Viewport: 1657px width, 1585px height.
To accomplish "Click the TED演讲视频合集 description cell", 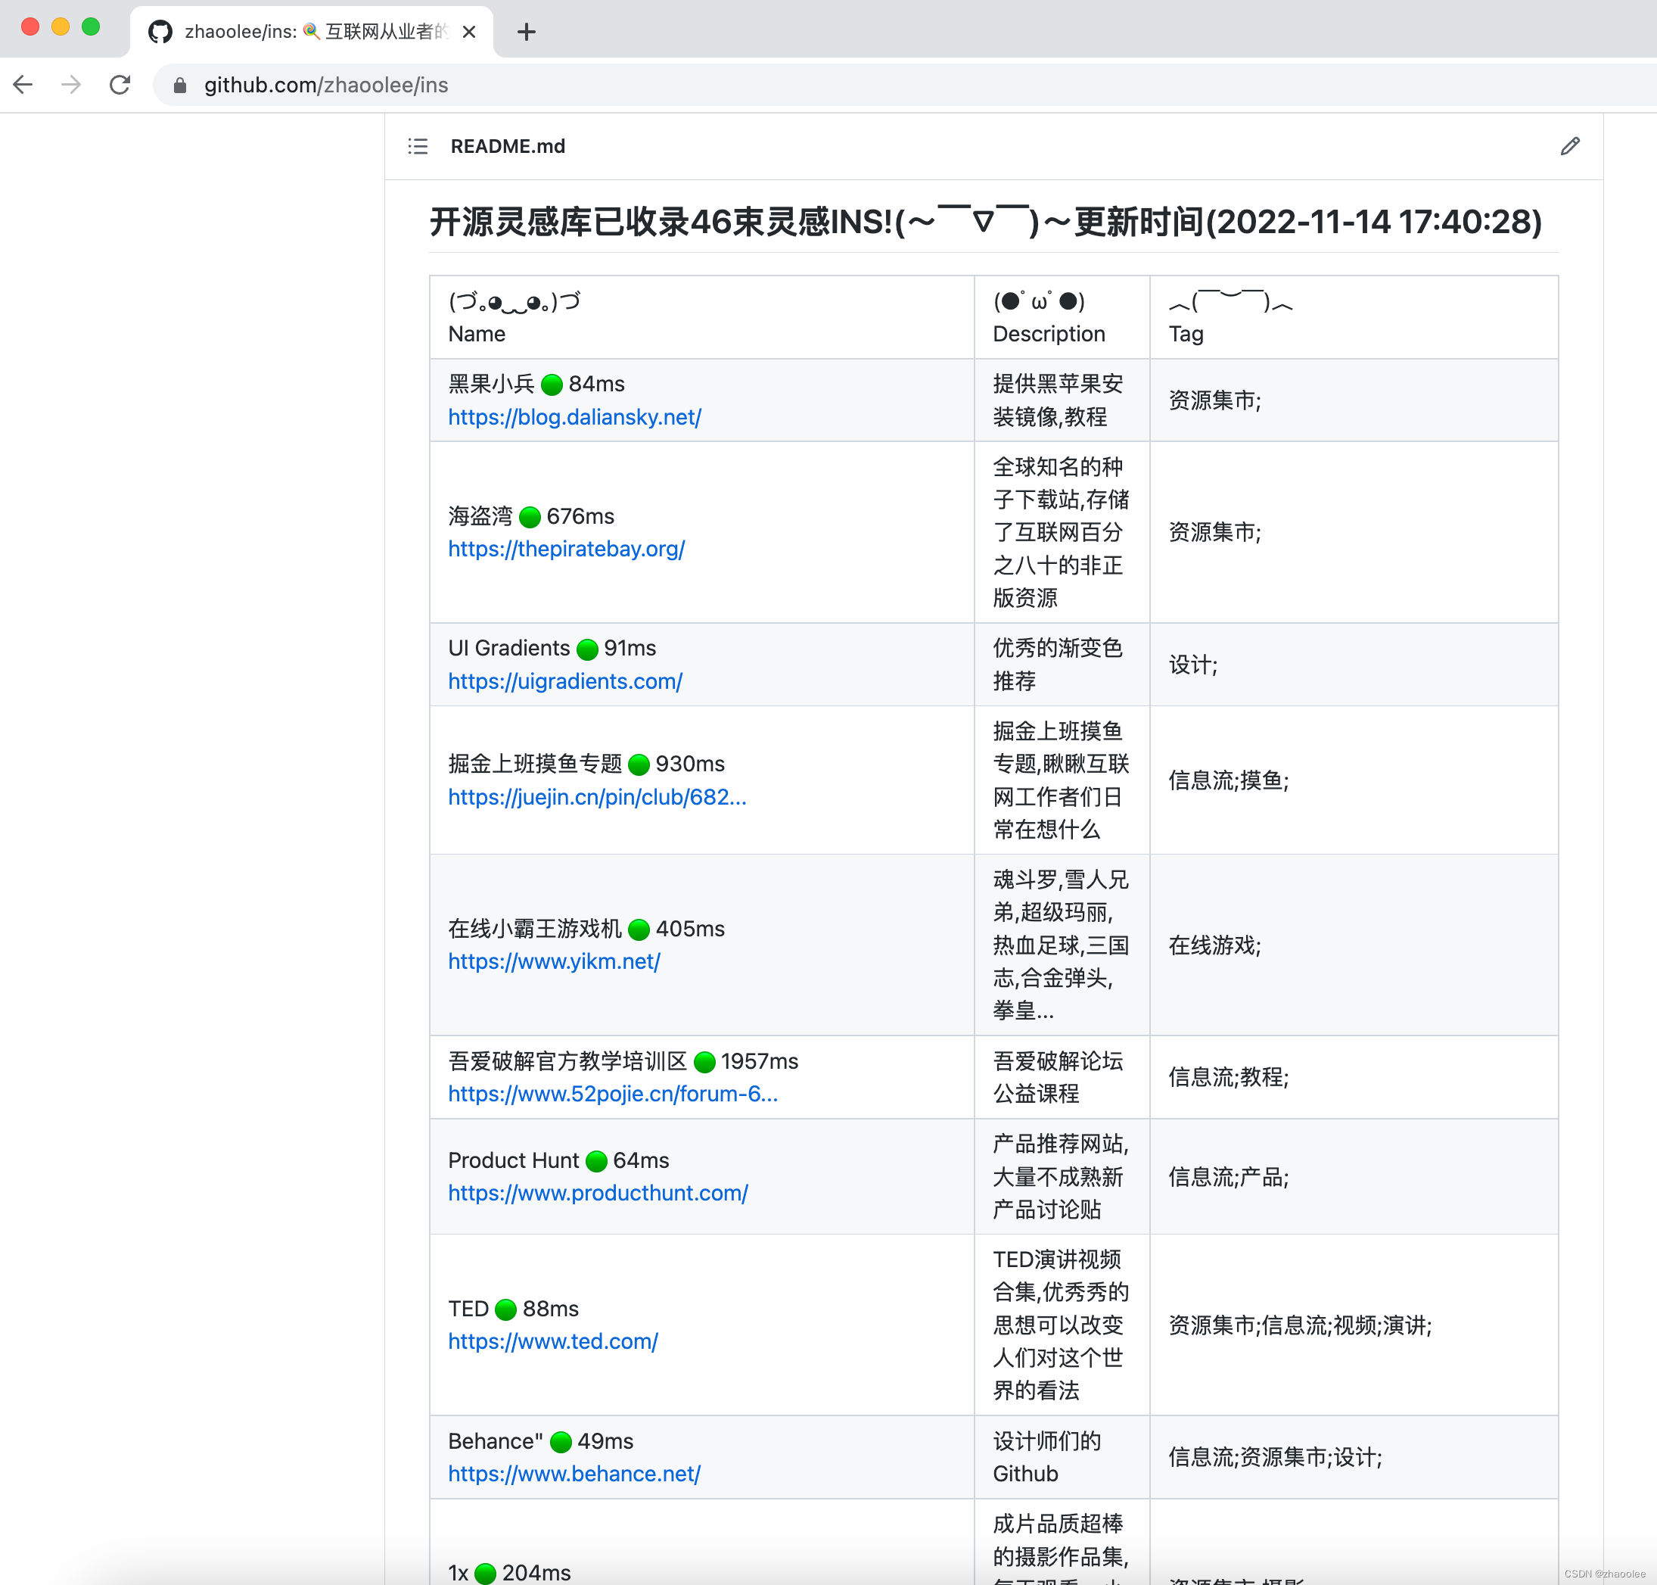I will point(1061,1325).
